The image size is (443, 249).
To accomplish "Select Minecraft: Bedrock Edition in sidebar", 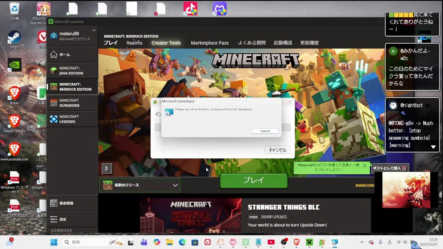I will [72, 87].
